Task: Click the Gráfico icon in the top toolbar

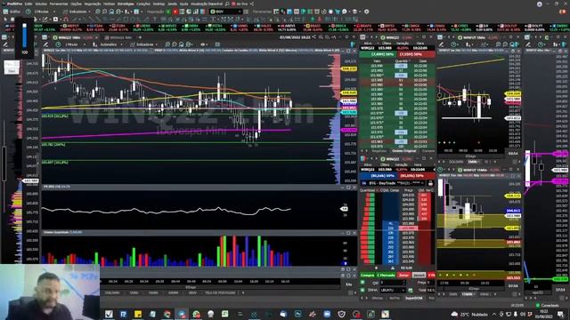Action: pyautogui.click(x=12, y=12)
